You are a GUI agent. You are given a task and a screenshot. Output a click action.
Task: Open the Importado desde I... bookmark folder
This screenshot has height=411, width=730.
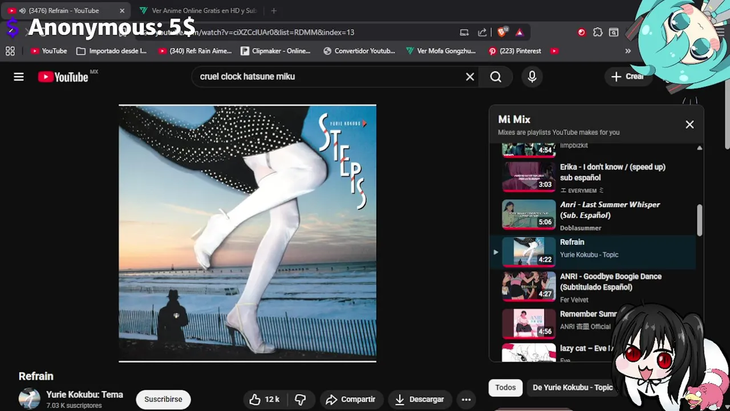[x=112, y=51]
